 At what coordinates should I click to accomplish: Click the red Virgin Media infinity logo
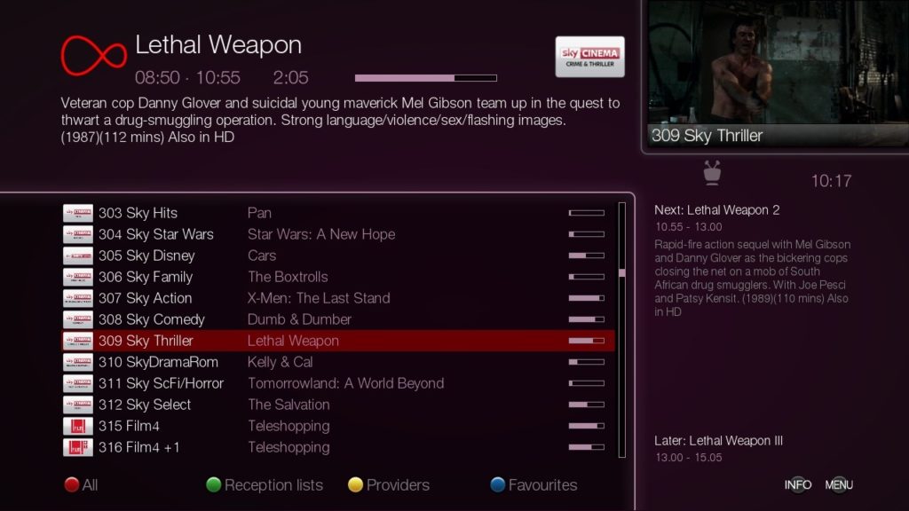93,56
